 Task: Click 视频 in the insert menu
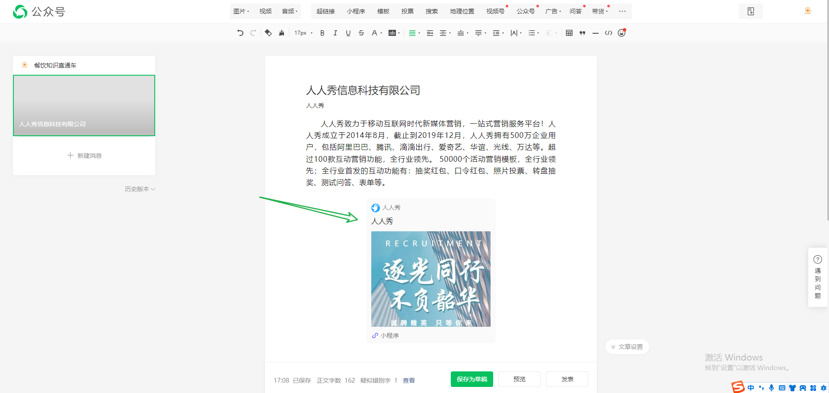(265, 11)
